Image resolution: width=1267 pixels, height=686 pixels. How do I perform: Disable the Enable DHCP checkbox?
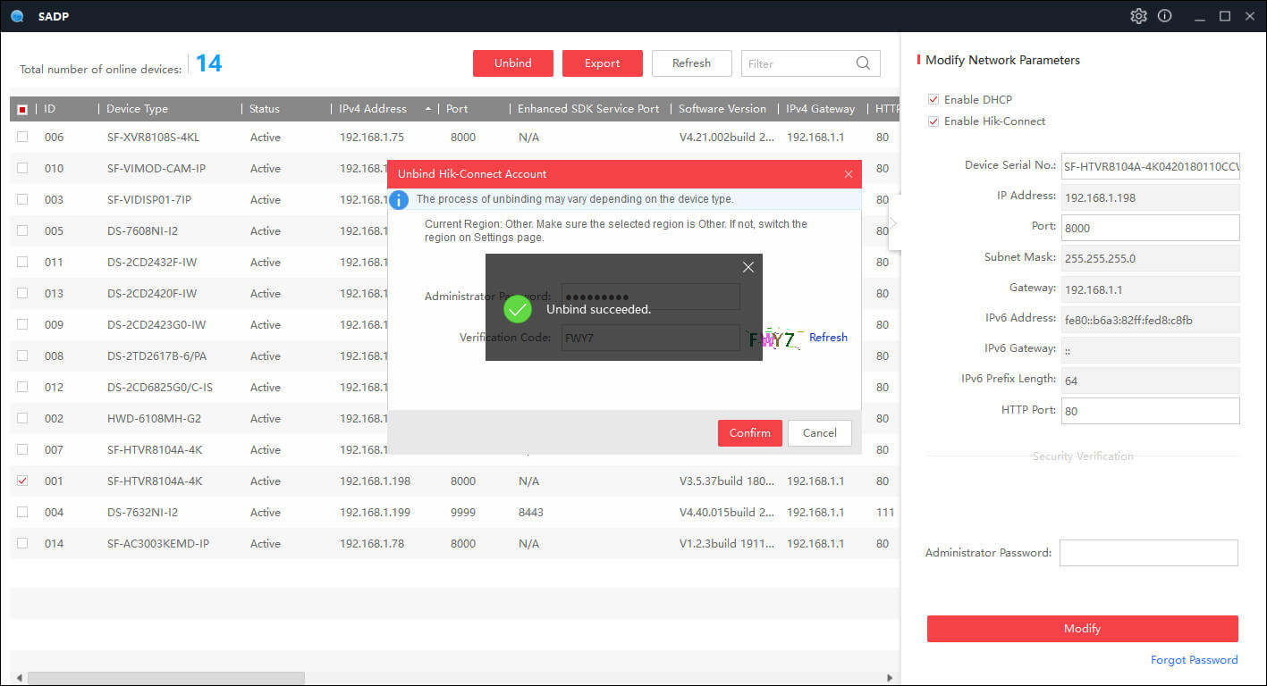(933, 99)
